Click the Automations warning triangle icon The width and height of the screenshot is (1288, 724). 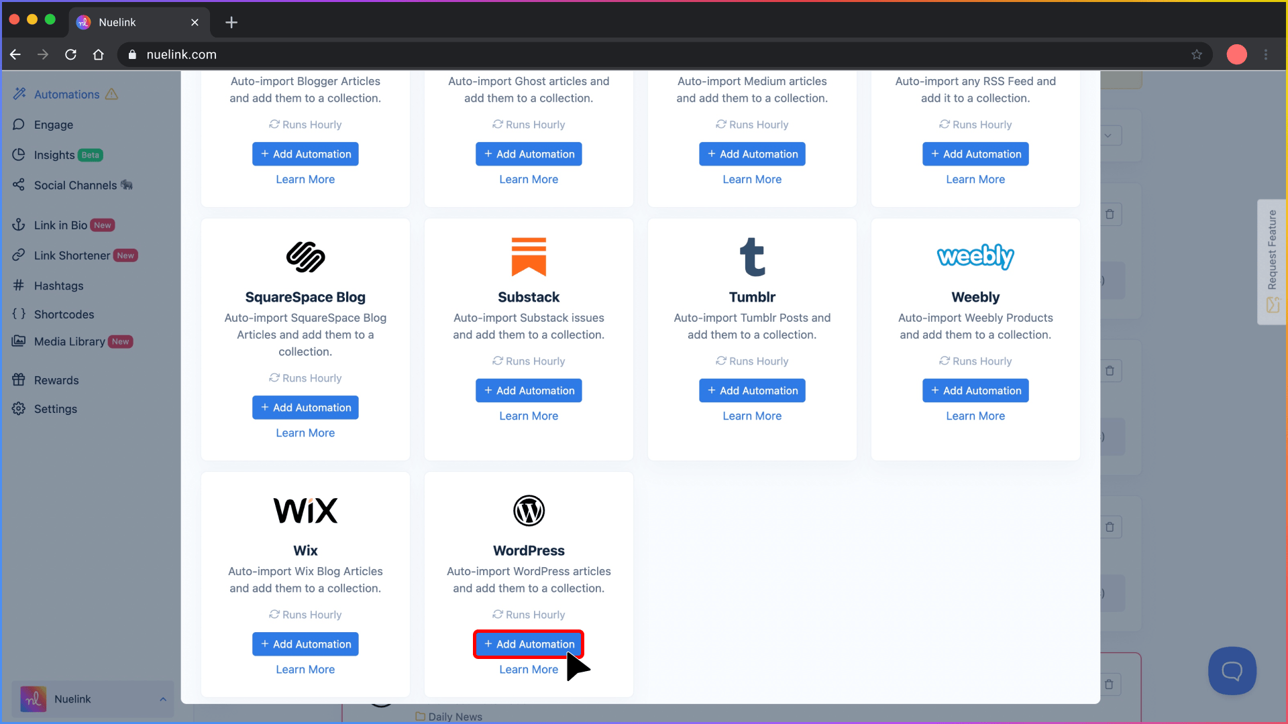click(111, 94)
